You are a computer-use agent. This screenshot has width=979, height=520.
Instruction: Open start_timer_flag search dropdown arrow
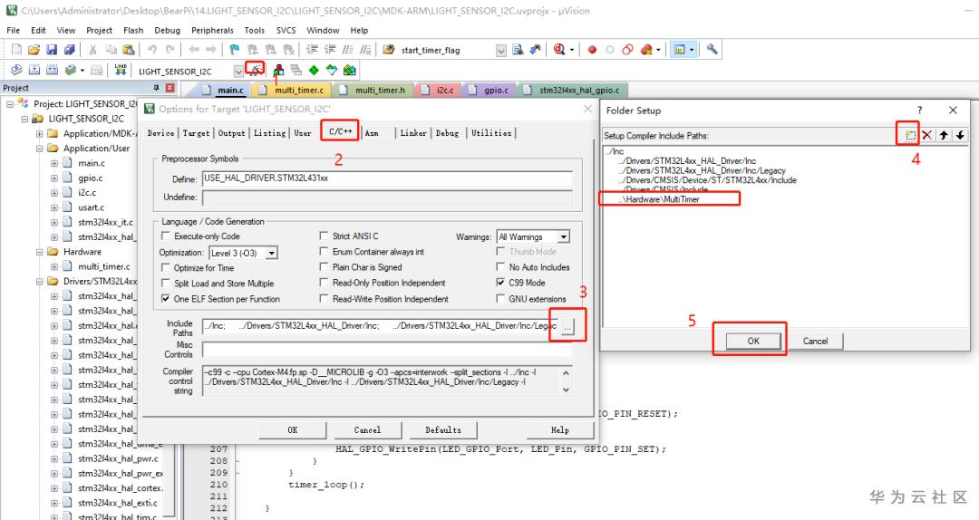(500, 50)
